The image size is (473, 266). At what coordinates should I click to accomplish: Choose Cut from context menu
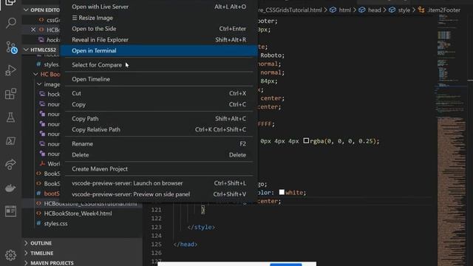[159, 93]
